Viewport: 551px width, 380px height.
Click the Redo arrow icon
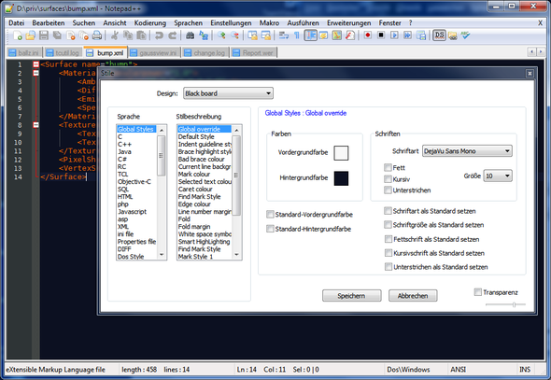[172, 35]
